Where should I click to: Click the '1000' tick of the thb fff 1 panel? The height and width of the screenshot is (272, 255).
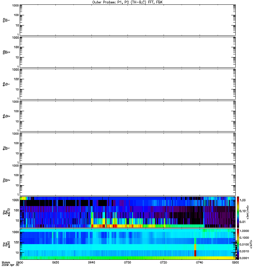[x=15, y=5]
